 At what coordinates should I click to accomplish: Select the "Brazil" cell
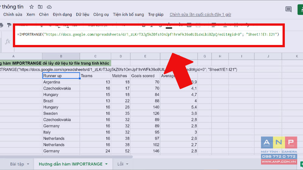pyautogui.click(x=61, y=101)
